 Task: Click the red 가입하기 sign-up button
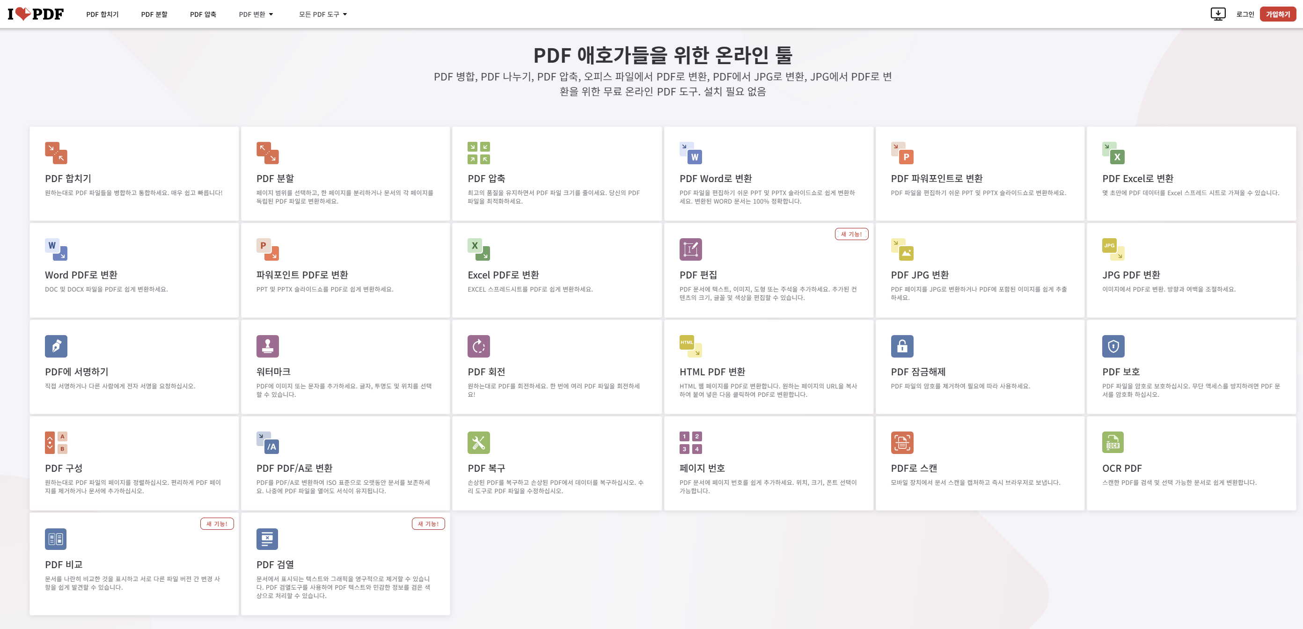pos(1277,14)
